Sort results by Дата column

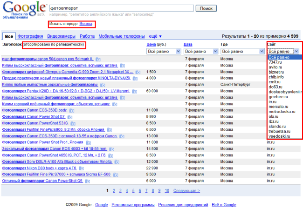188,44
